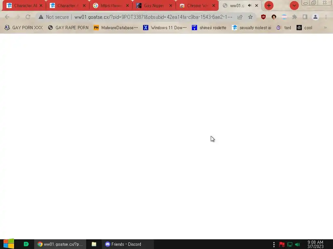Click the red flag tray icon

point(282,244)
